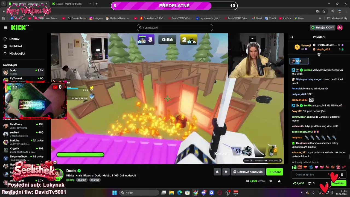Share the stream with the share icon
This screenshot has width=350, height=197.
(x=270, y=181)
